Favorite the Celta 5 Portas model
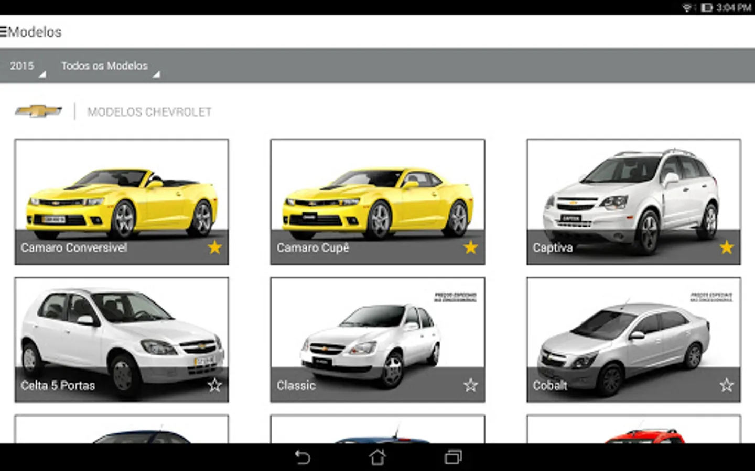Viewport: 755px width, 471px height. [x=214, y=385]
